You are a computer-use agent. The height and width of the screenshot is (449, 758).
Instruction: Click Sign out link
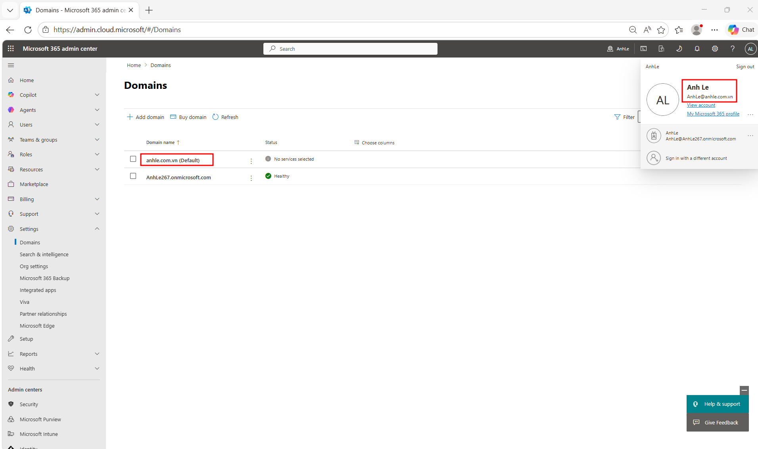(745, 67)
